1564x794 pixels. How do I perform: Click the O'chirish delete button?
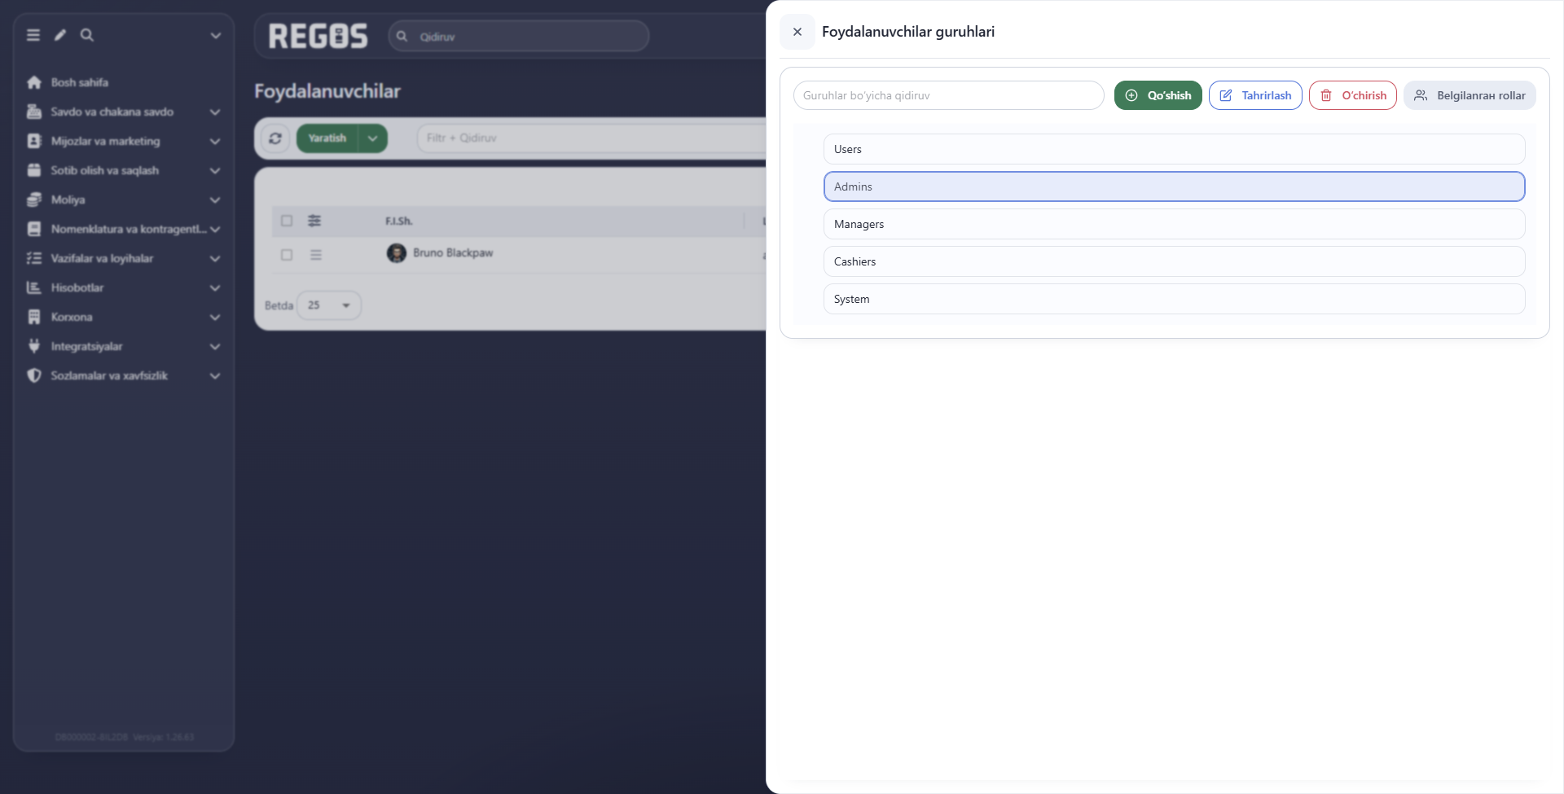[x=1353, y=95]
